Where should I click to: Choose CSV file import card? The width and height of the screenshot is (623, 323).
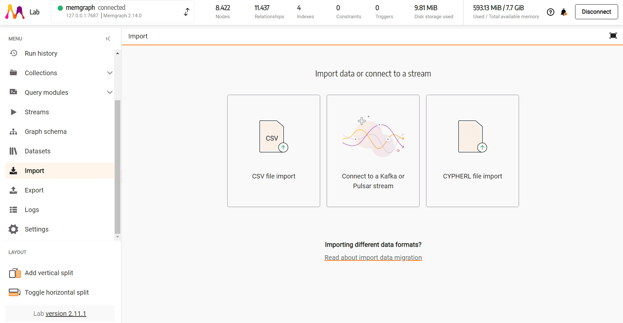point(274,151)
